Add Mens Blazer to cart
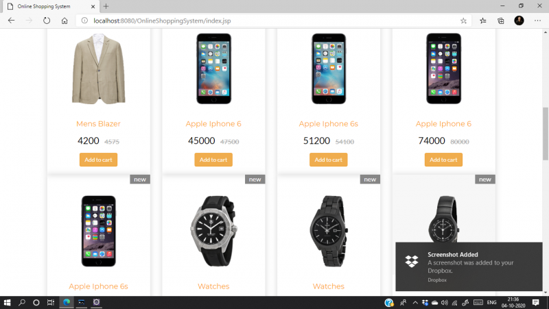The width and height of the screenshot is (549, 309). pos(98,160)
